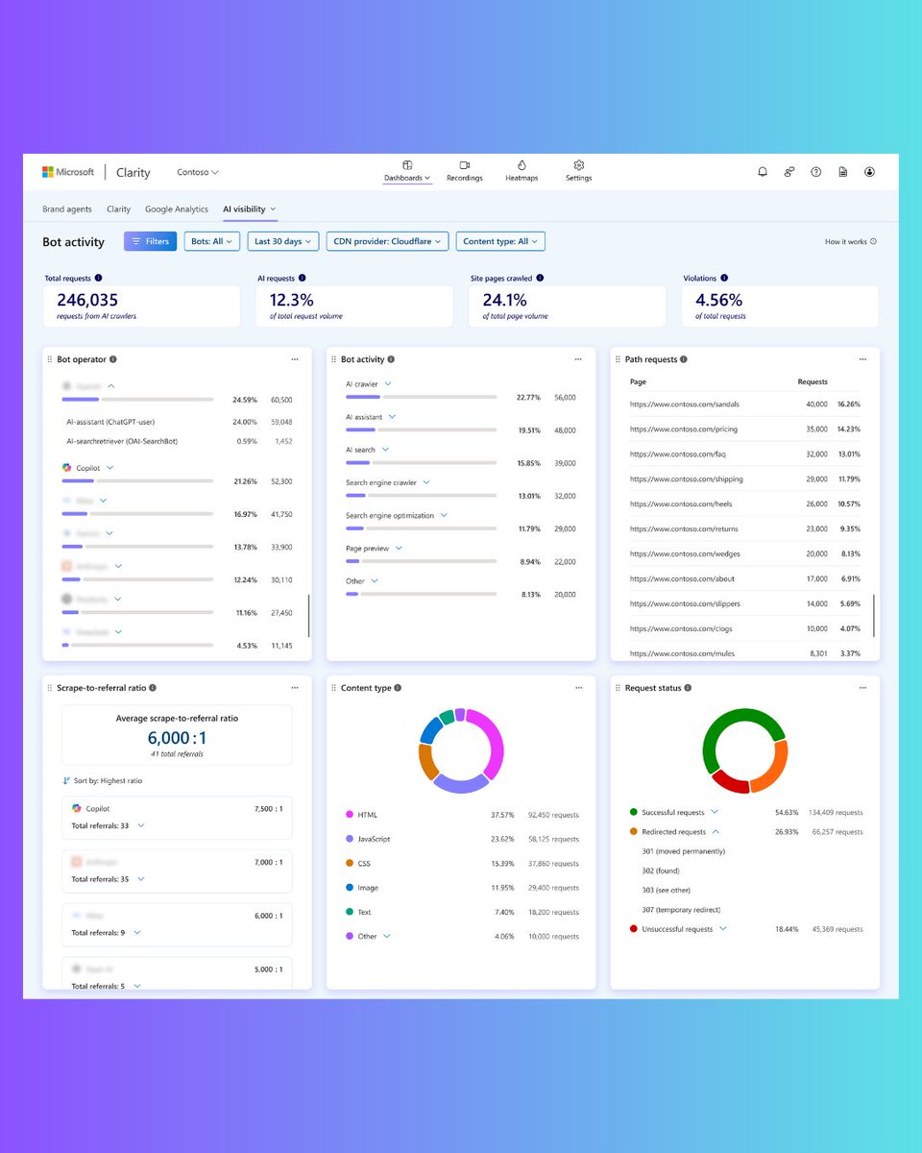This screenshot has height=1153, width=922.
Task: Click the How it works link
Action: (850, 242)
